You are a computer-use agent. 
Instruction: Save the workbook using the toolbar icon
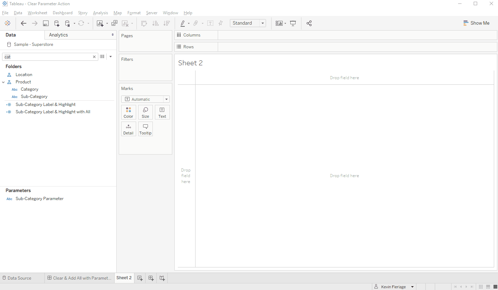[x=45, y=23]
